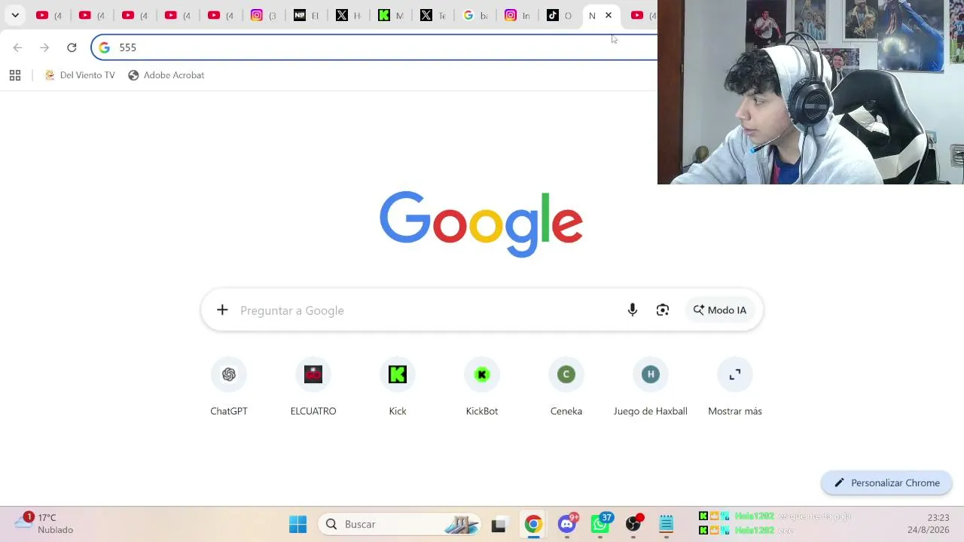Reload the current page
964x542 pixels.
72,47
